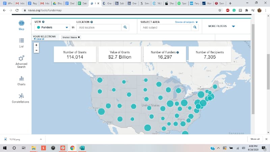
Task: Open Chrome from the Windows taskbar
Action: pyautogui.click(x=72, y=148)
